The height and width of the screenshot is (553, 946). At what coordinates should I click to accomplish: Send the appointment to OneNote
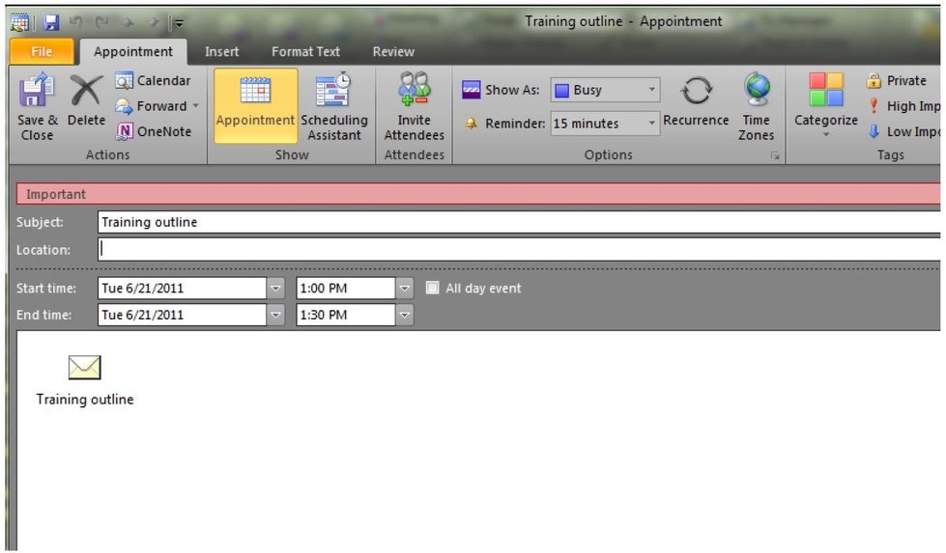pyautogui.click(x=155, y=131)
